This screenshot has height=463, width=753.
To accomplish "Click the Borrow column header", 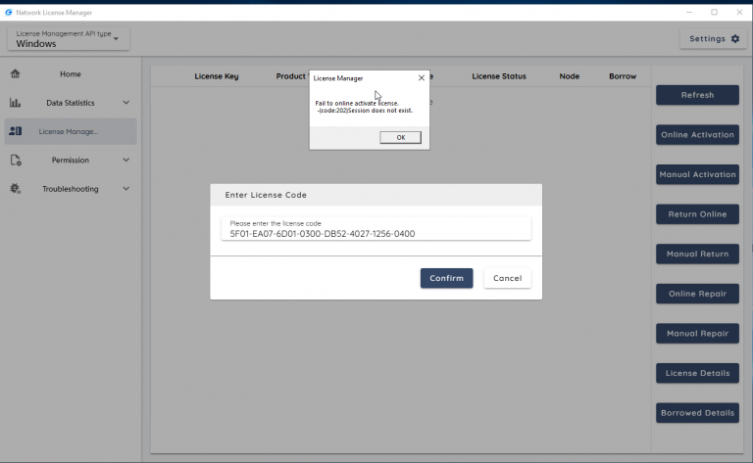I will click(x=623, y=76).
